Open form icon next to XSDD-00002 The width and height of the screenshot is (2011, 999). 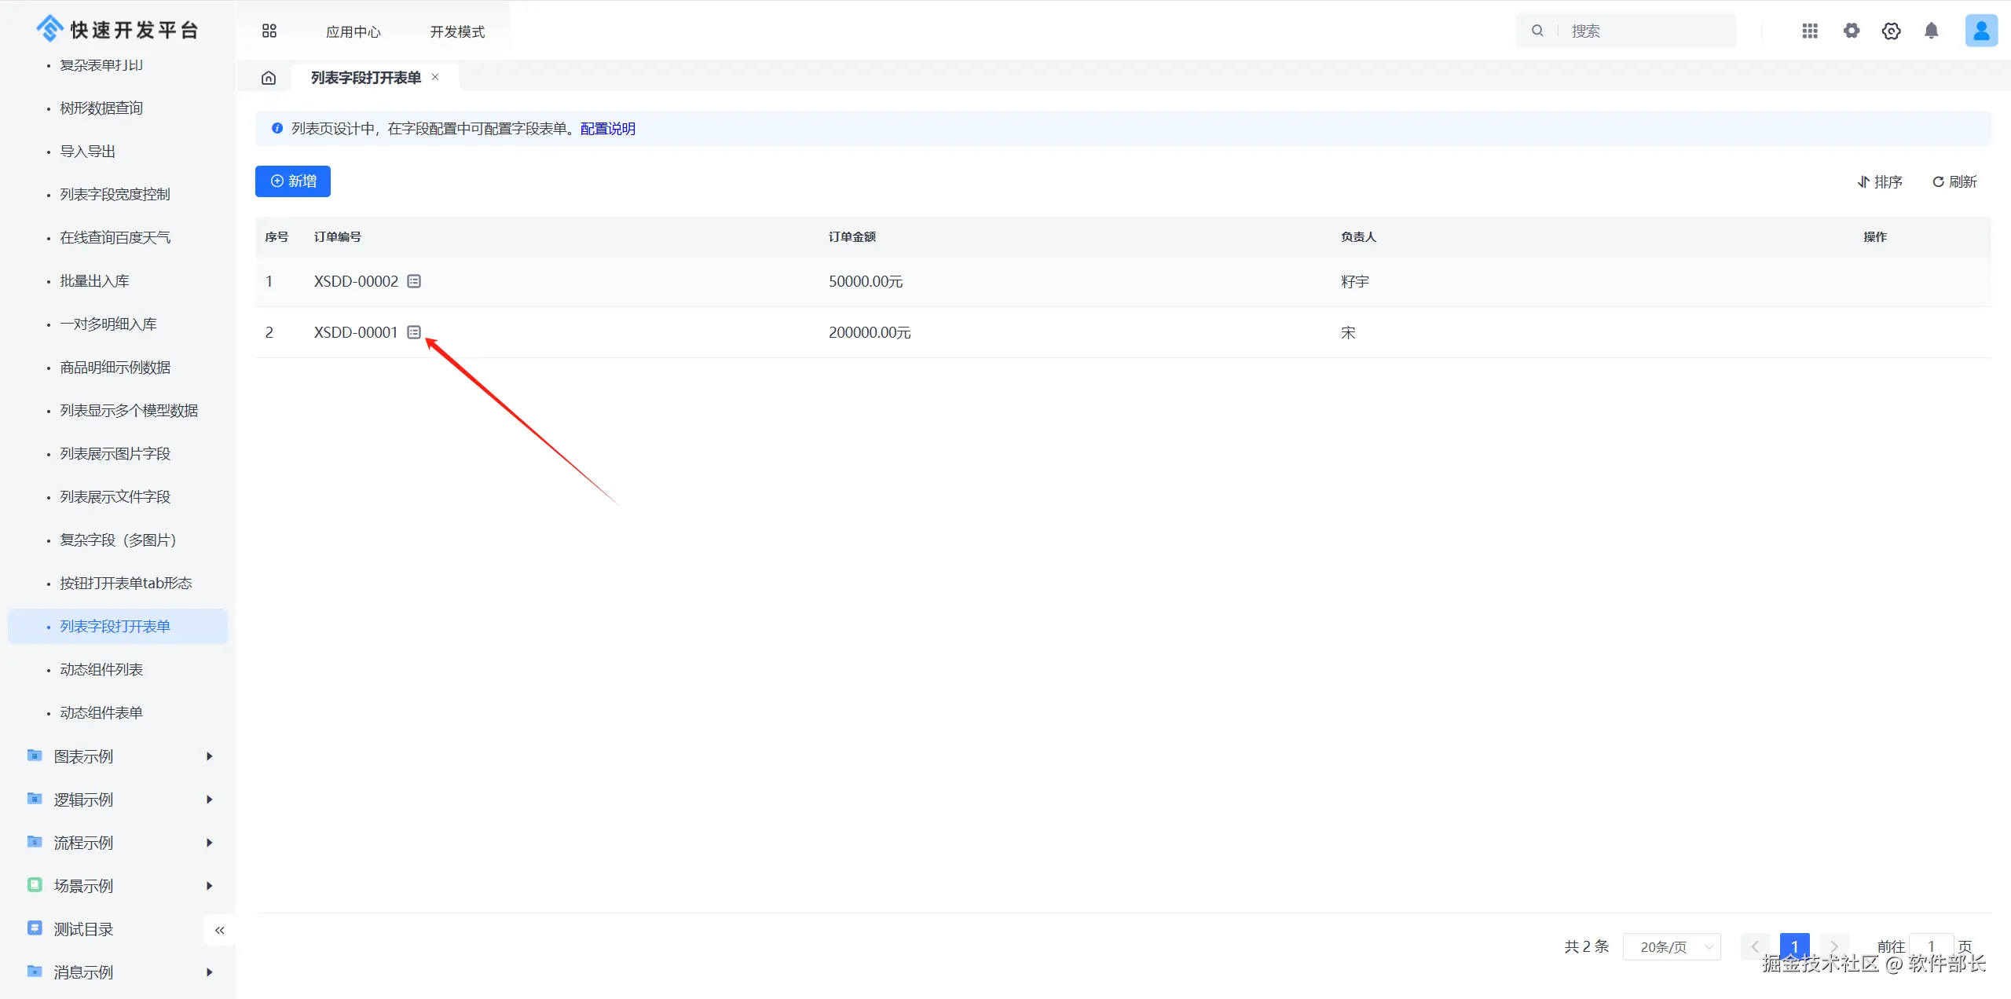click(x=414, y=281)
